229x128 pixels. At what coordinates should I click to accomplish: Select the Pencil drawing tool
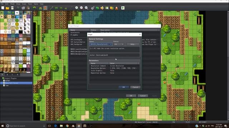(52, 8)
